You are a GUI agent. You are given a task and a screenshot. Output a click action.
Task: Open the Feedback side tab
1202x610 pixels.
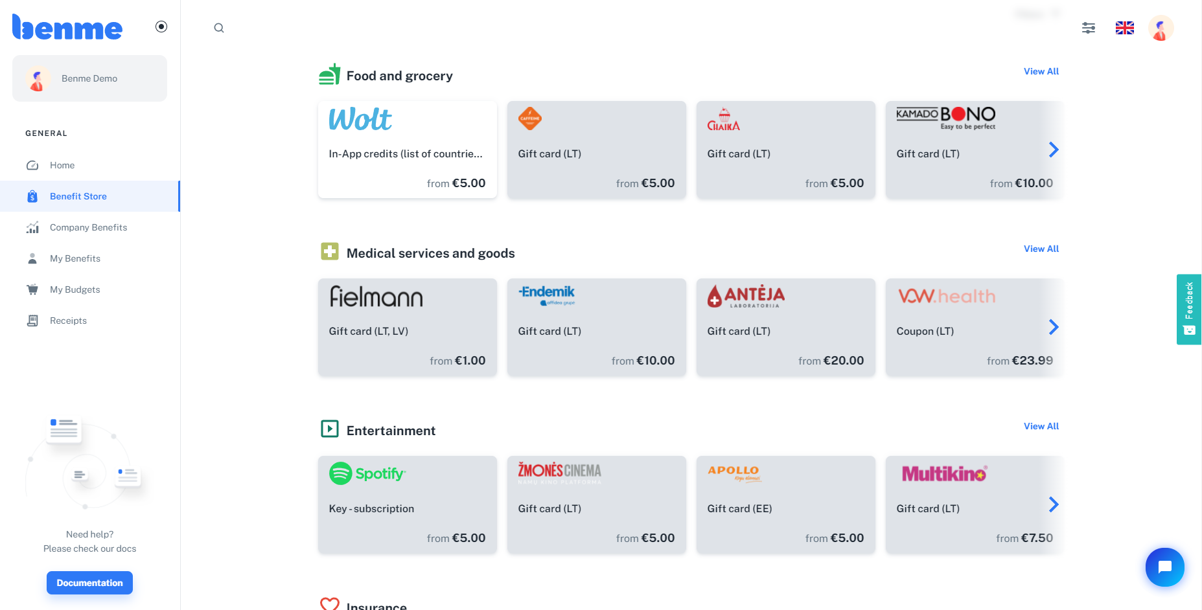point(1189,310)
